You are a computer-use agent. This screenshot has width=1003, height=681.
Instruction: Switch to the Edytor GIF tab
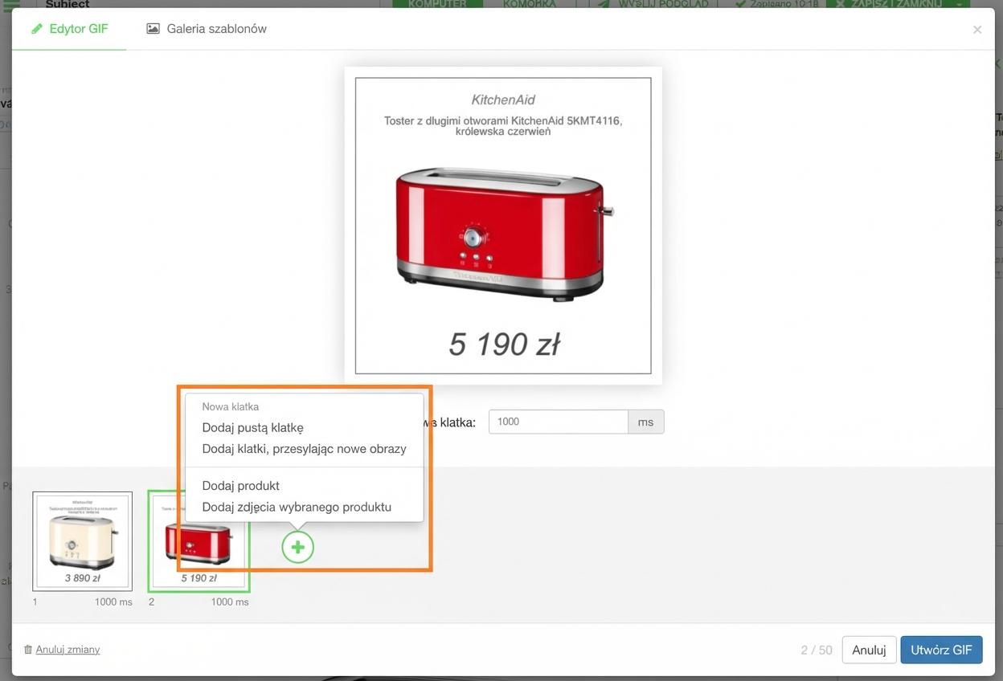[x=69, y=29]
